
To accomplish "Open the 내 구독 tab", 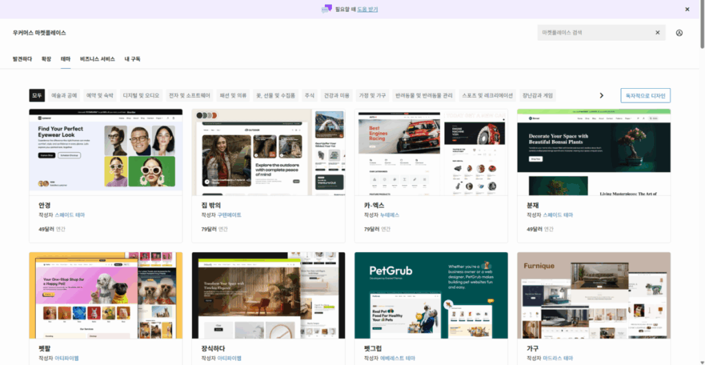I will click(132, 59).
